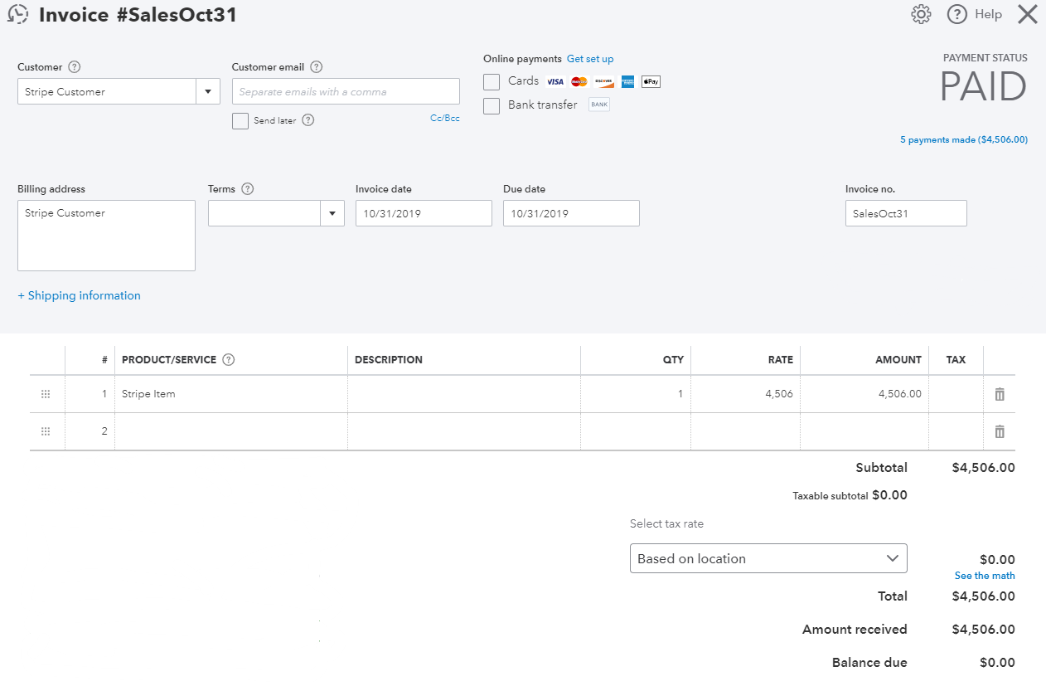Expand the Select tax rate dropdown
Viewport: 1046px width, 691px height.
point(768,558)
